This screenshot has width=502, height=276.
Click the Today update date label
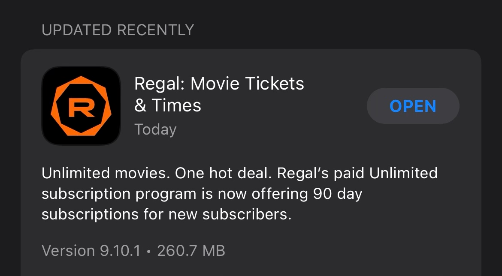tap(155, 129)
